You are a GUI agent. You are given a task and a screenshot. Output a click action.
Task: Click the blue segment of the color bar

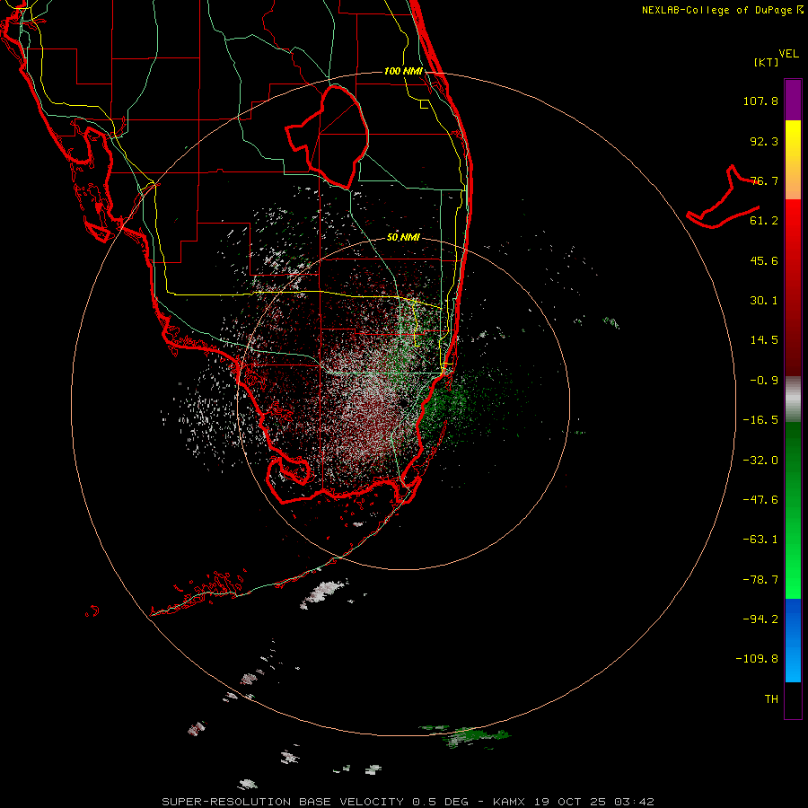[793, 640]
